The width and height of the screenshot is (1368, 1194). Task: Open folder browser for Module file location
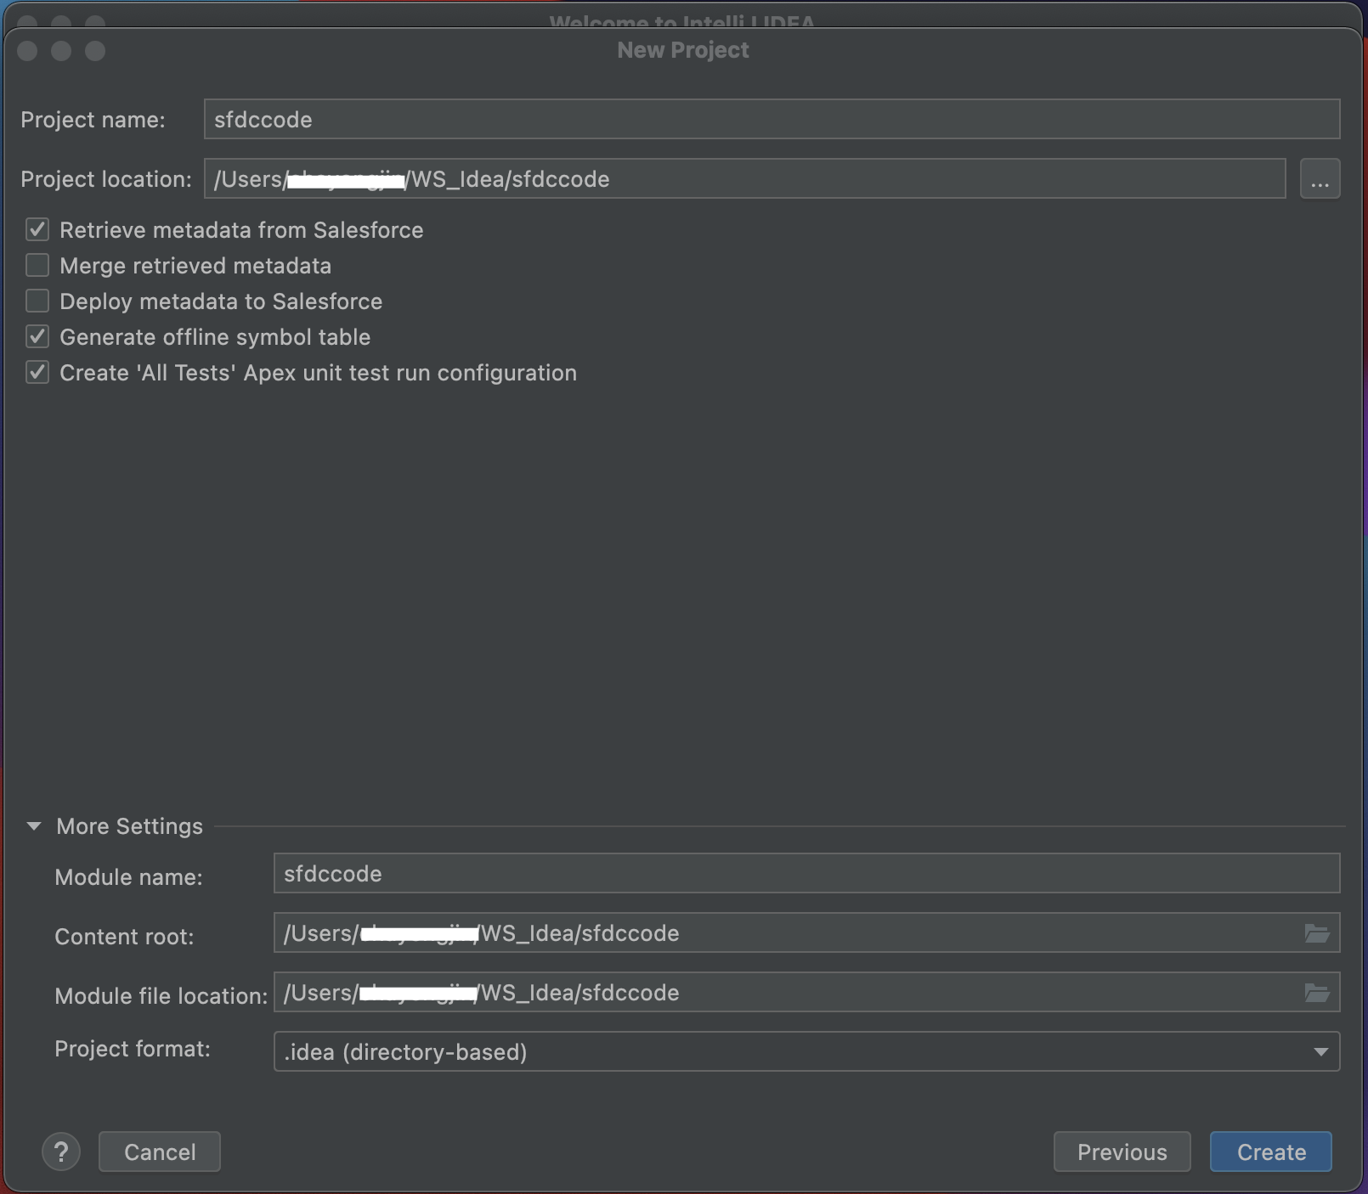coord(1317,993)
